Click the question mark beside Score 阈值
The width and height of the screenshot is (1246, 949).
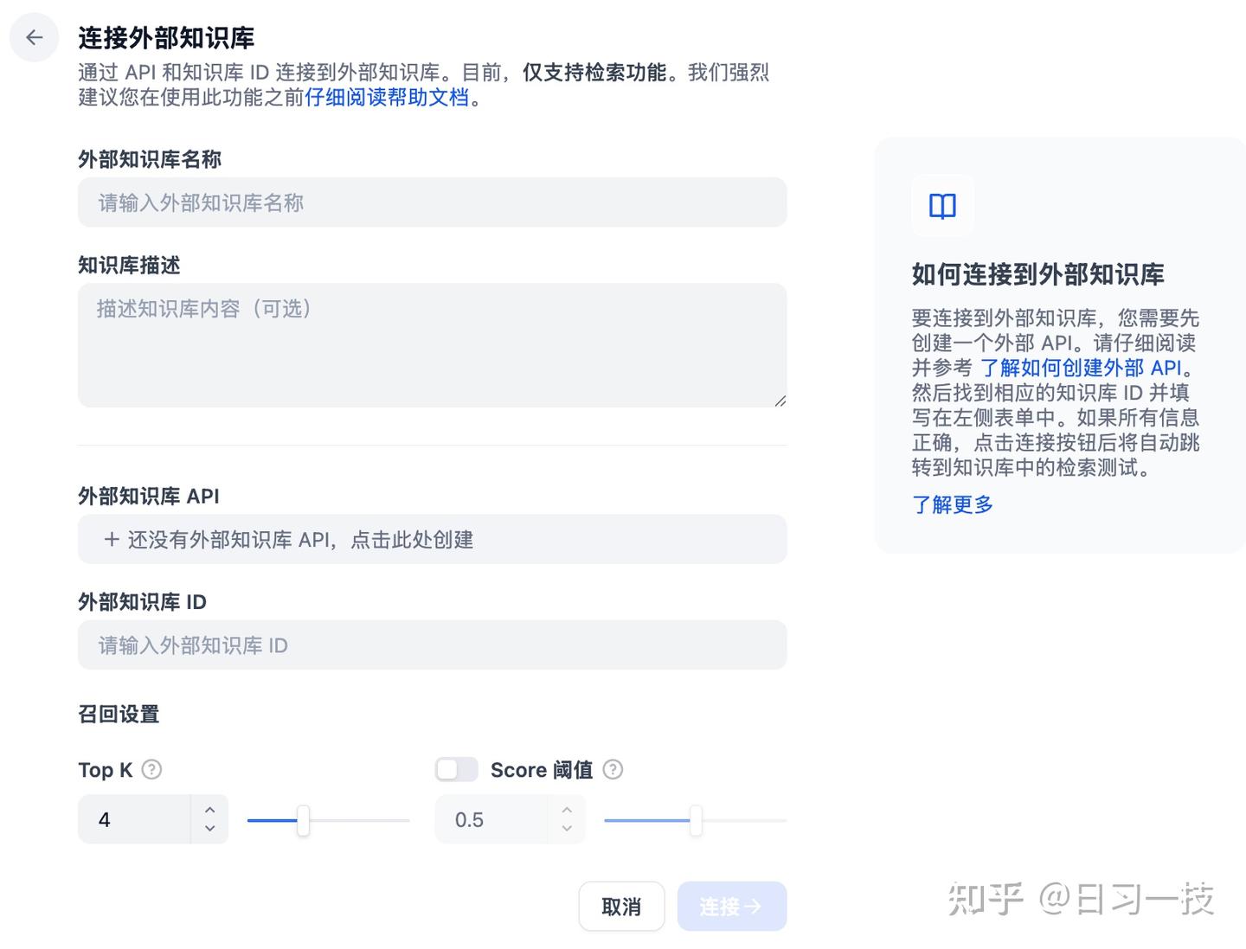click(613, 769)
